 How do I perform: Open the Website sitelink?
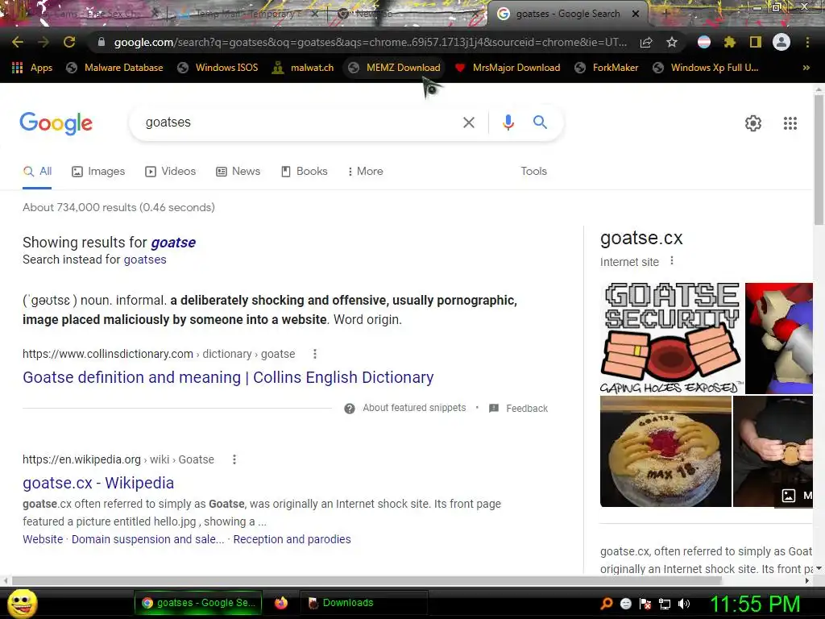tap(43, 539)
